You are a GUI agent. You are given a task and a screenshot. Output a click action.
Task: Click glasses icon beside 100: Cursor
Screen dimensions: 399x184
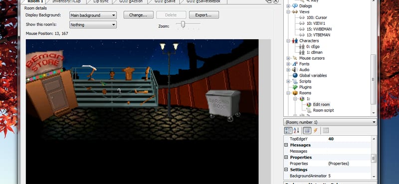tap(302, 17)
